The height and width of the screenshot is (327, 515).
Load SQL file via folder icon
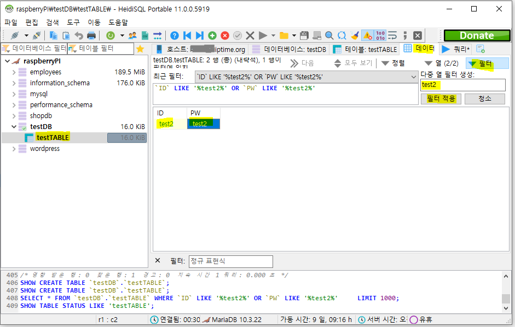pos(284,36)
